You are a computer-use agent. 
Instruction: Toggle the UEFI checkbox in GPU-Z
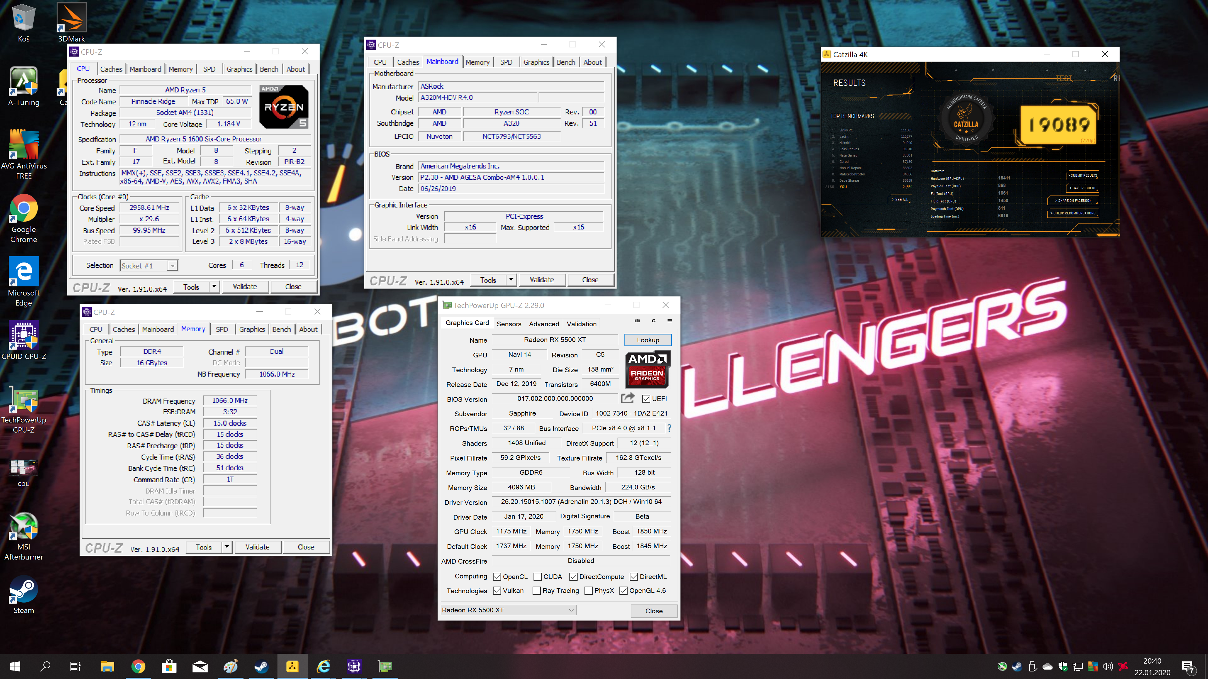(646, 399)
